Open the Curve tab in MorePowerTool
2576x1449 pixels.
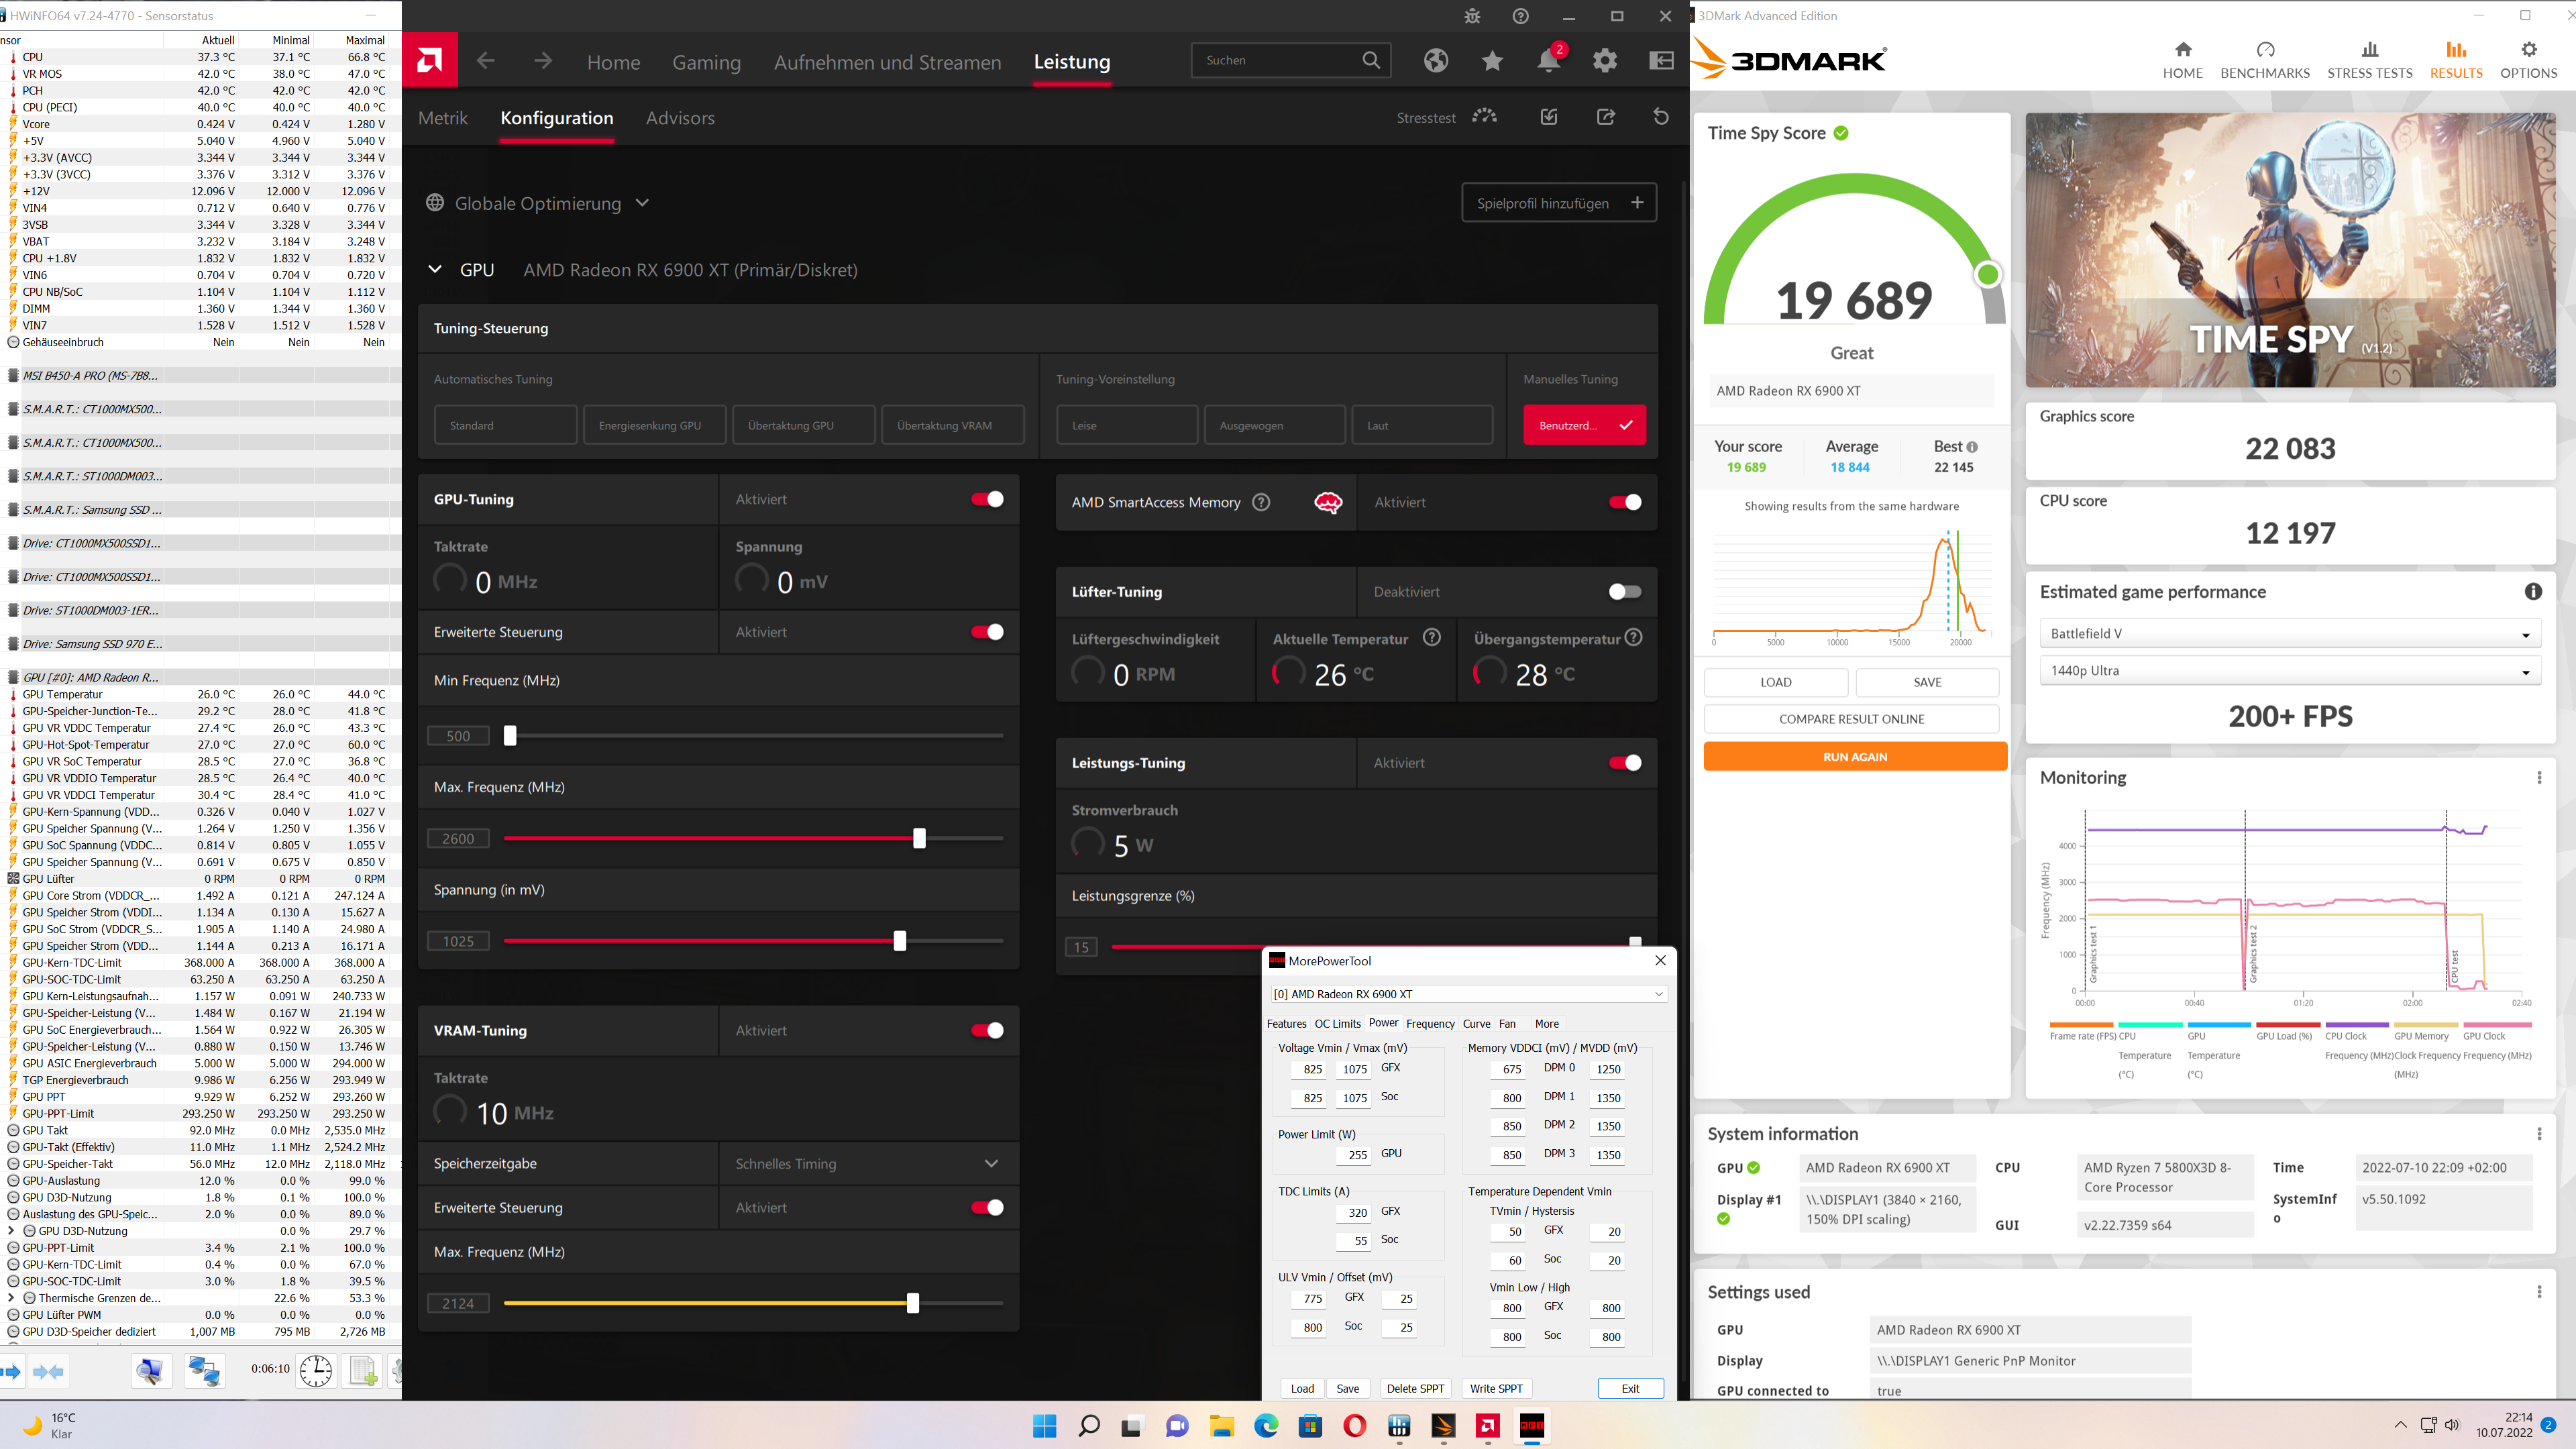[x=1476, y=1023]
